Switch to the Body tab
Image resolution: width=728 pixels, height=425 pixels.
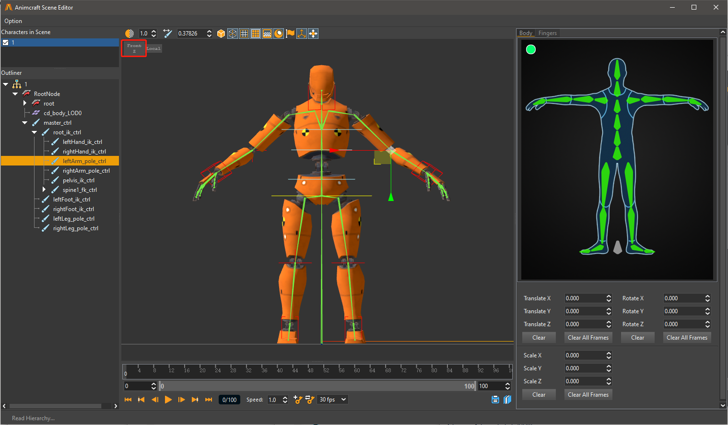coord(526,33)
